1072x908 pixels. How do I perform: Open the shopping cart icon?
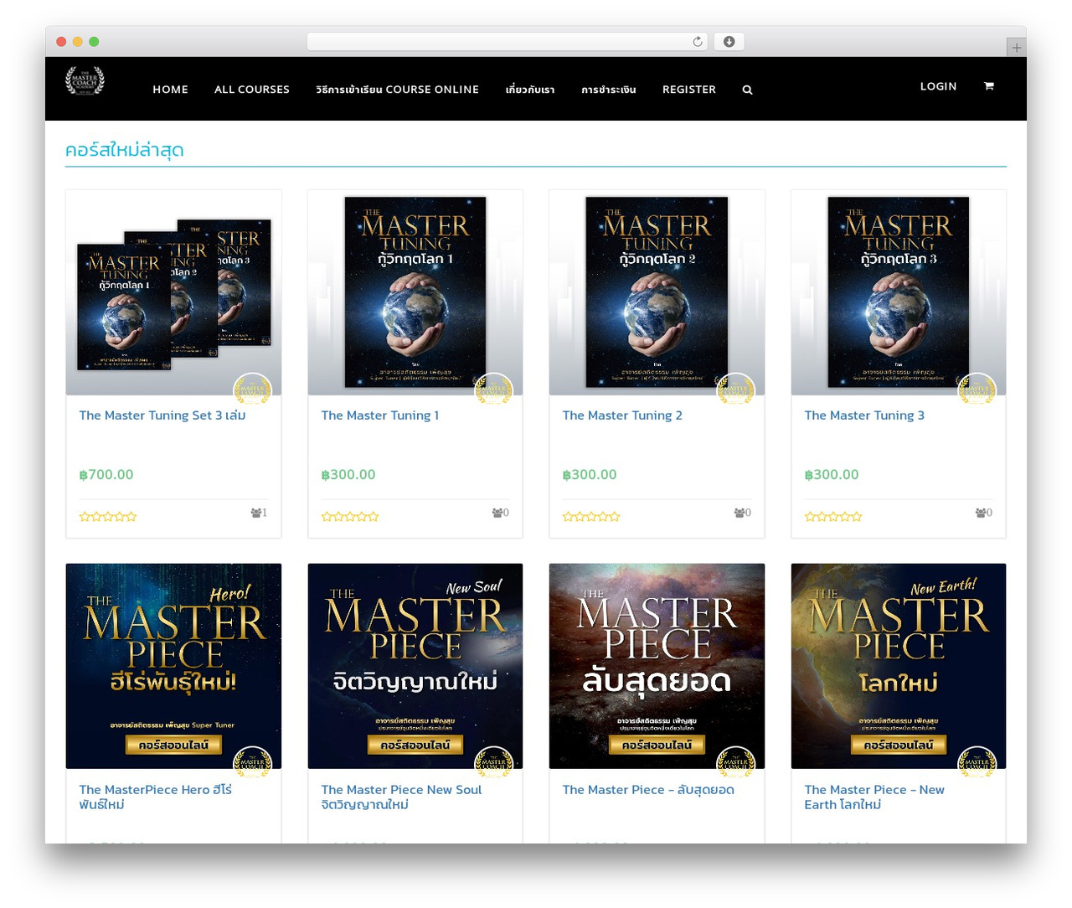coord(989,85)
